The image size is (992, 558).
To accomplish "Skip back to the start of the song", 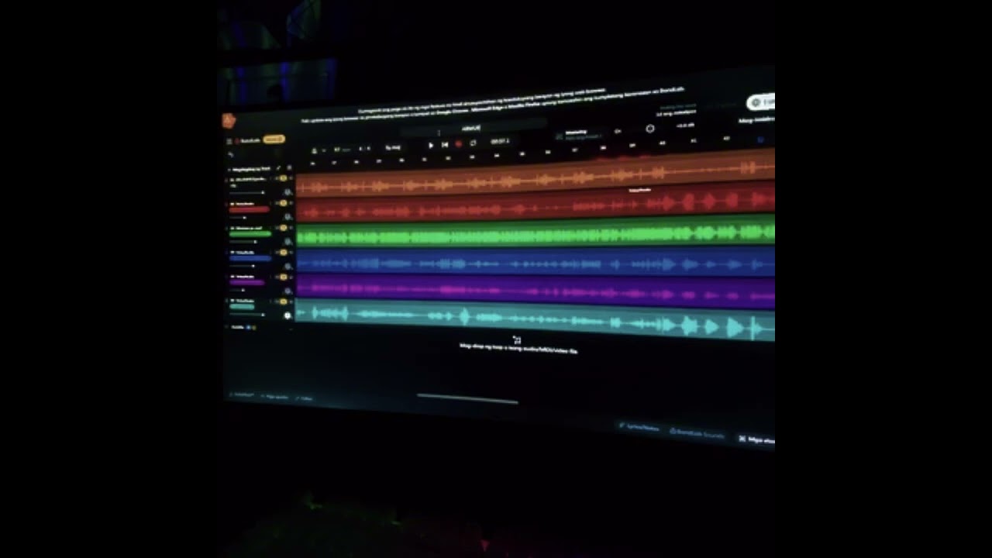I will 445,145.
